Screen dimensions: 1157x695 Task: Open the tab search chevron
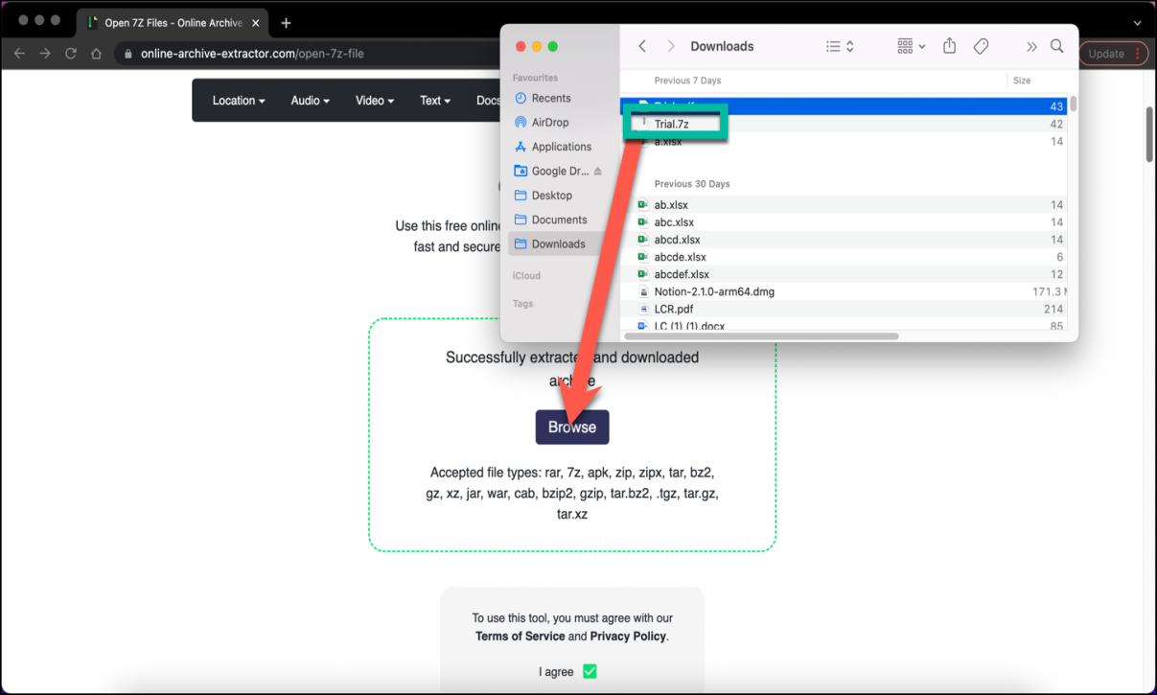point(1138,23)
